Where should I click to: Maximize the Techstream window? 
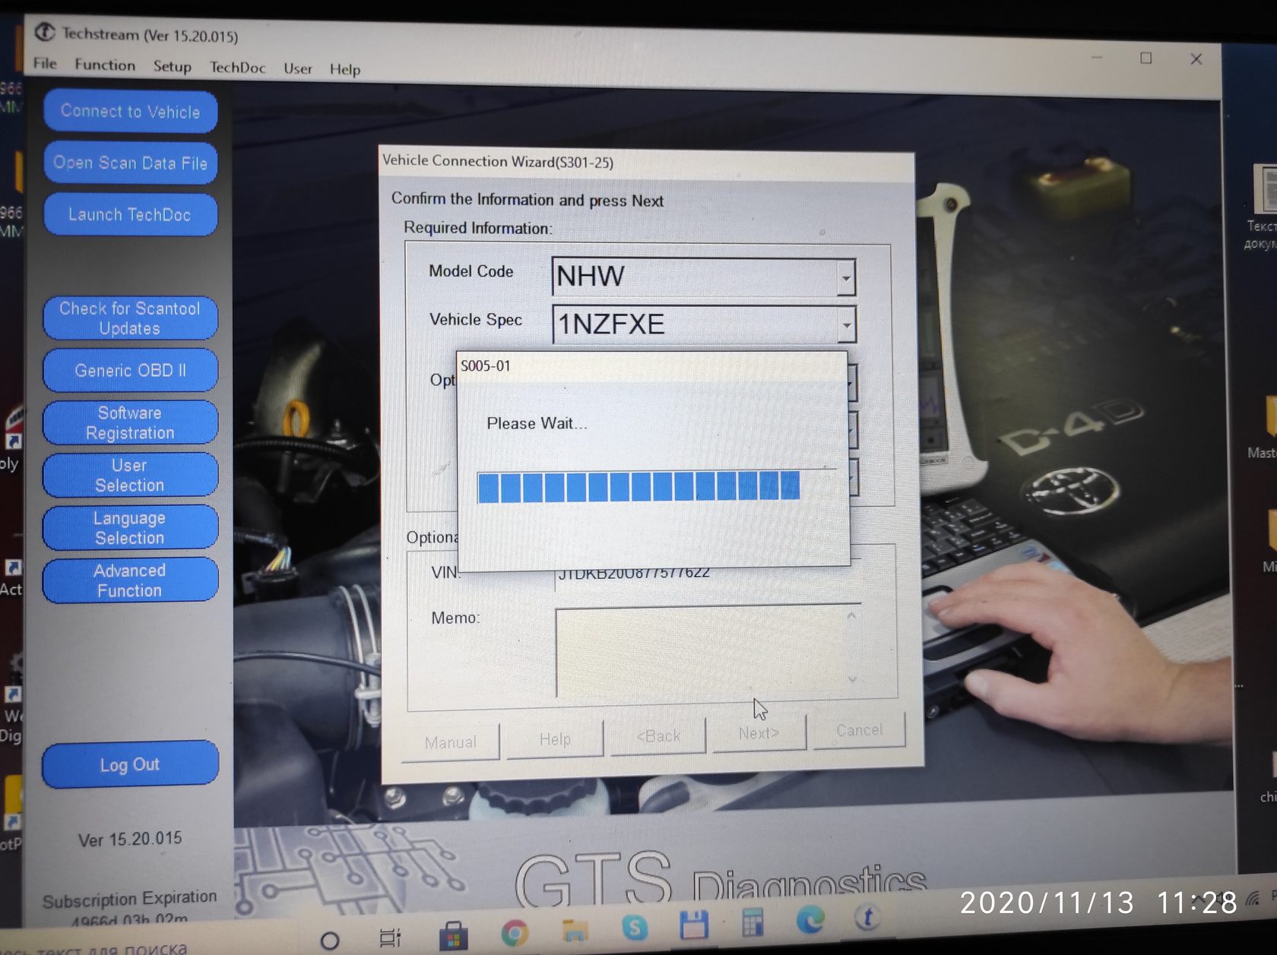pos(1145,58)
